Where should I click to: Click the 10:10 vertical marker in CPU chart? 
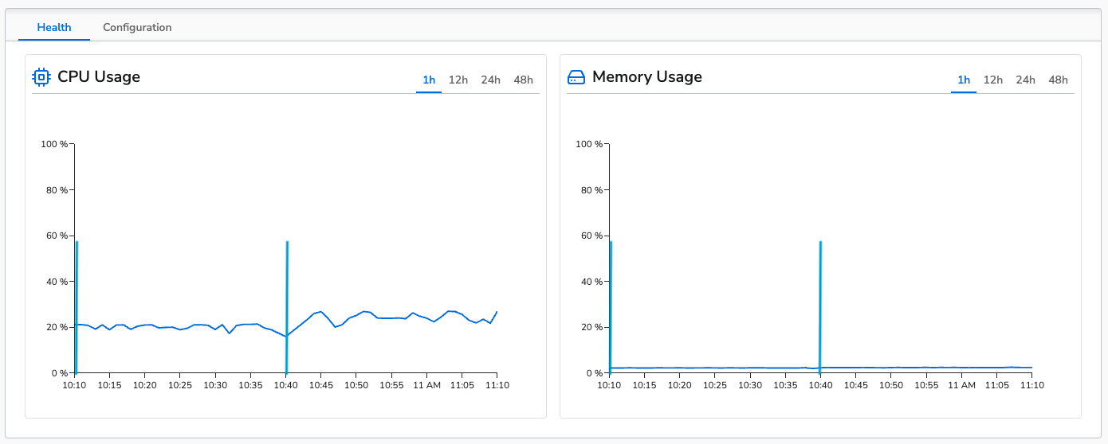[76, 306]
